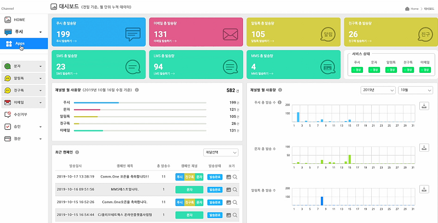Image resolution: width=438 pixels, height=223 pixels.
Task: Expand the 문자 sidebar menu
Action: pos(24,66)
